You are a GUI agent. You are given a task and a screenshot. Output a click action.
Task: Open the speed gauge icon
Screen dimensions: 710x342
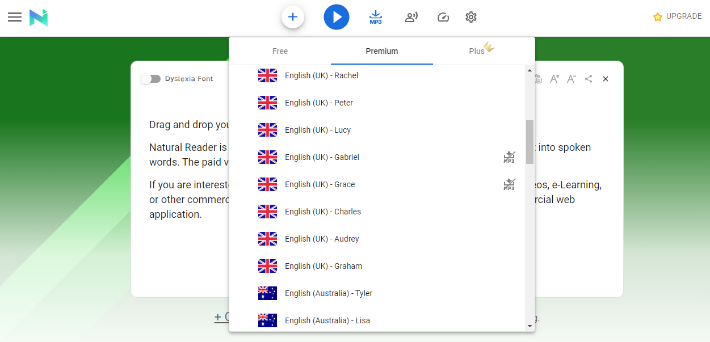click(x=443, y=17)
